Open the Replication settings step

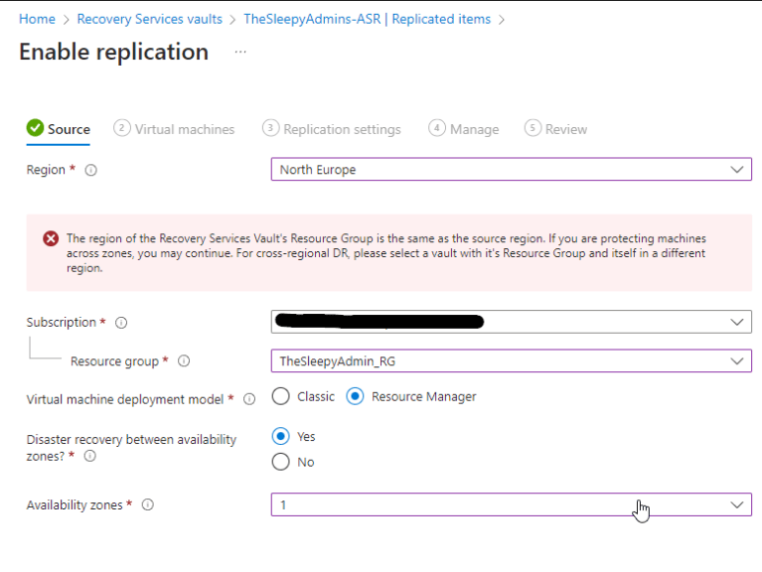(x=332, y=129)
